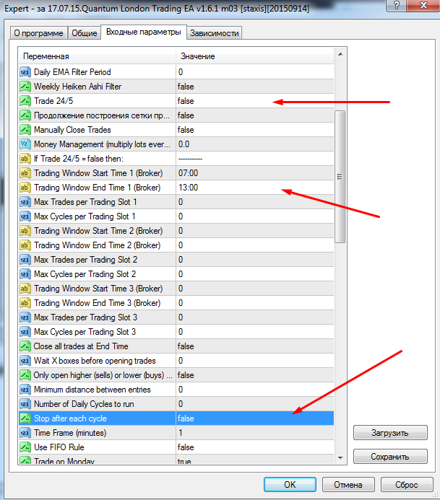Click the integer icon beside Time Frame (minutes)

tap(25, 433)
